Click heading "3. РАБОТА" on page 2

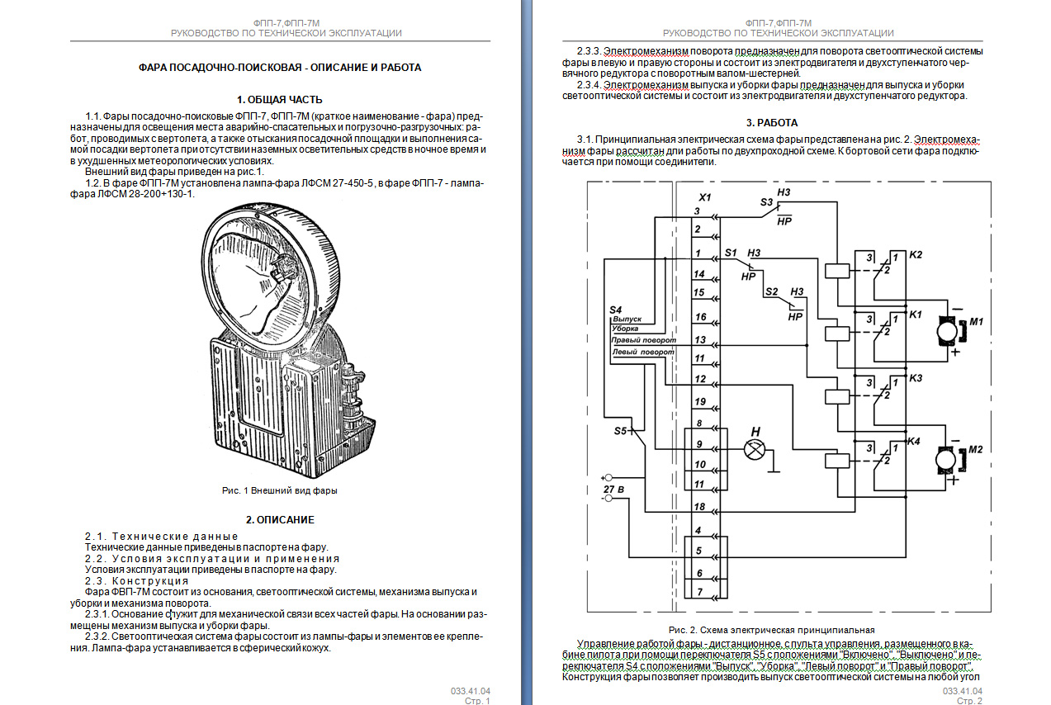pos(774,122)
